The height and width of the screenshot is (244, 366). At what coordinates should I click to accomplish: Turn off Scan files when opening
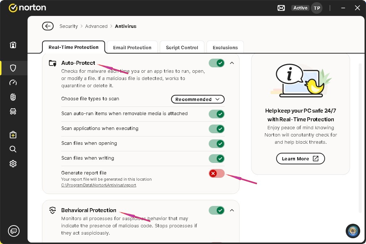[217, 144]
